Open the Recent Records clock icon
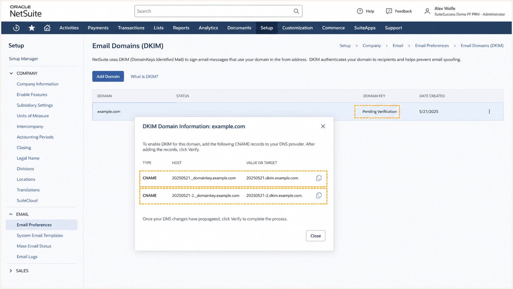Screen dimensions: 513x289 [x=16, y=28]
